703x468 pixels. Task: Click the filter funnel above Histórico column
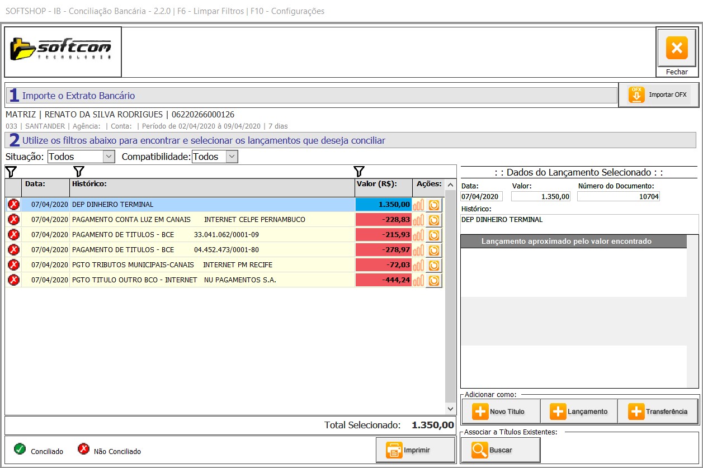tap(79, 171)
